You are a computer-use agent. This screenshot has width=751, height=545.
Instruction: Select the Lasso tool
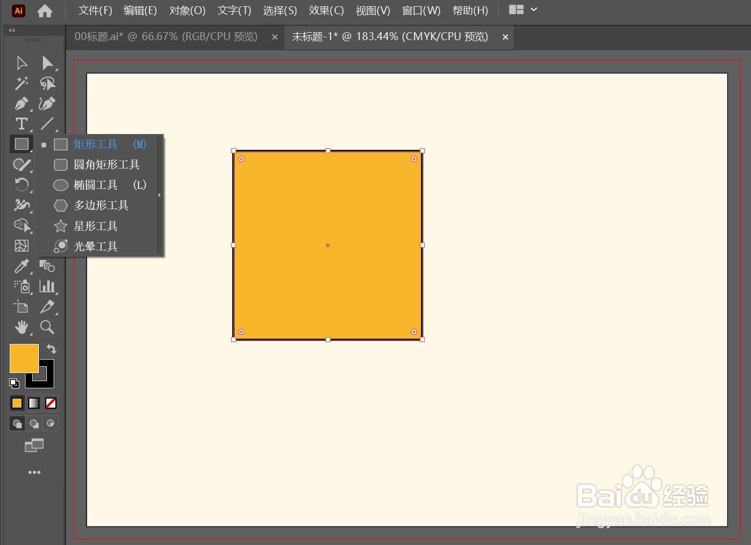click(x=47, y=83)
